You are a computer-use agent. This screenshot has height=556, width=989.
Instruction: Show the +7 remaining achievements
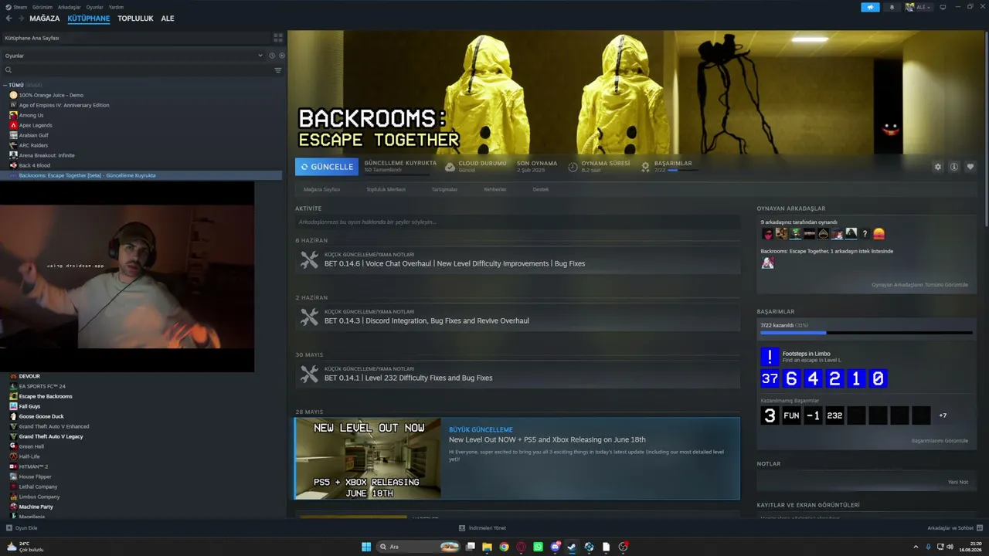point(943,415)
